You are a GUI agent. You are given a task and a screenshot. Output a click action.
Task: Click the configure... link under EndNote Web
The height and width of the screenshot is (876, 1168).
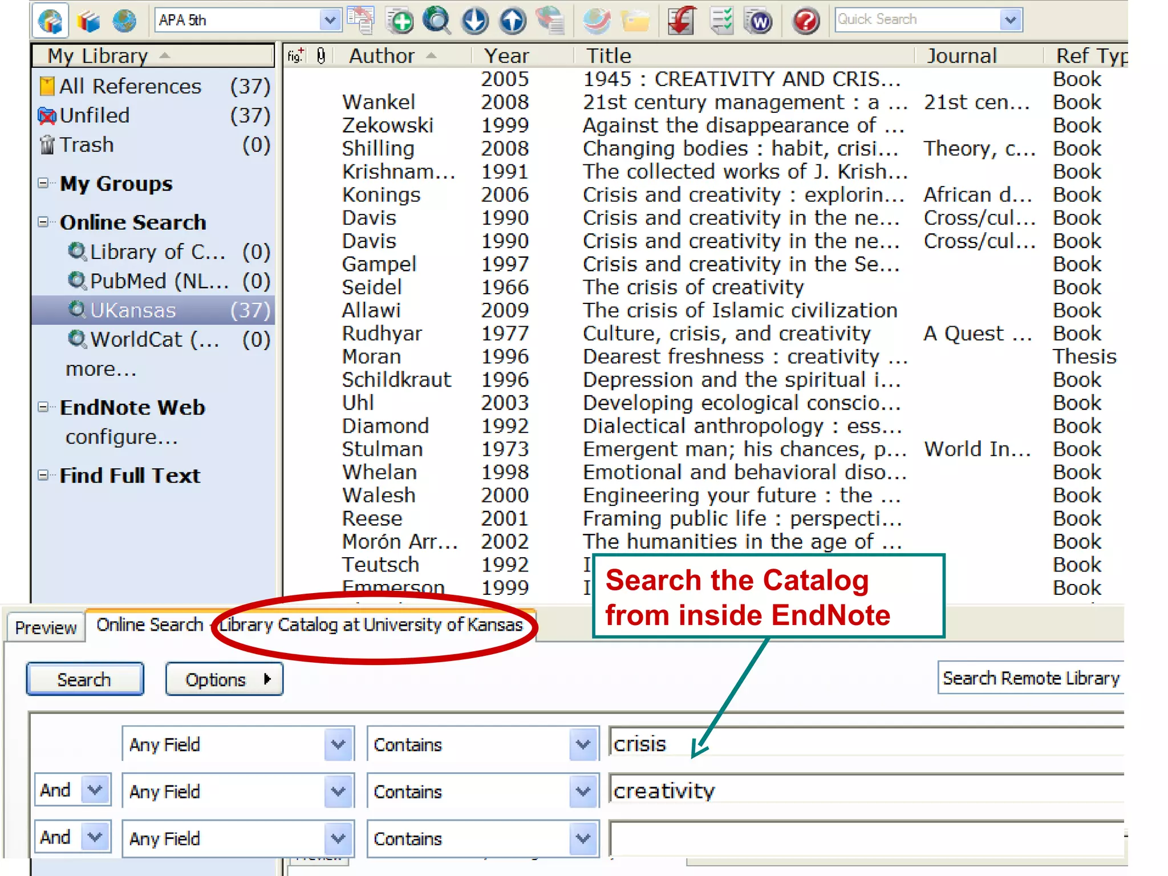(x=121, y=437)
